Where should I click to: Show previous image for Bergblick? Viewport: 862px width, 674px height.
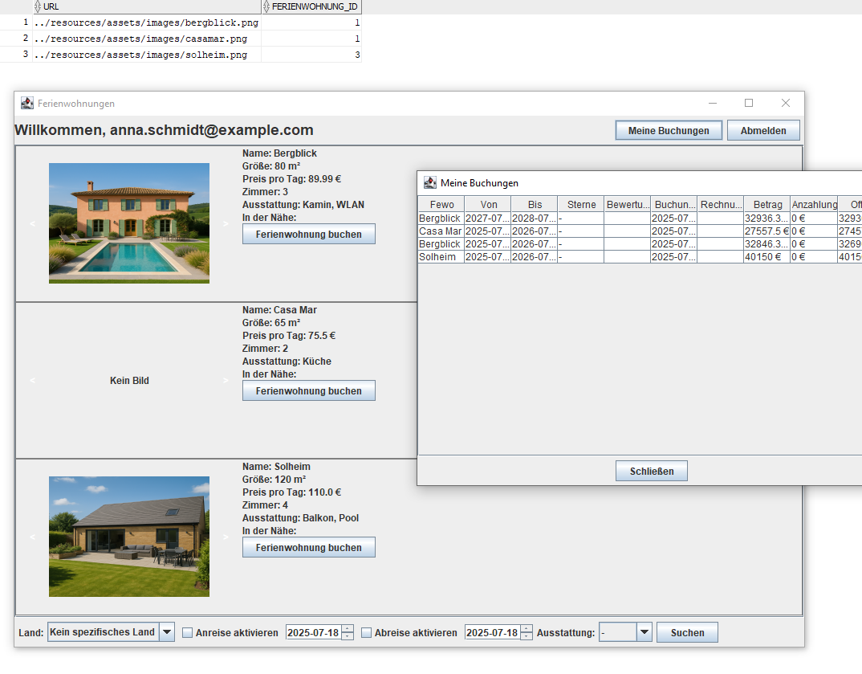click(32, 223)
